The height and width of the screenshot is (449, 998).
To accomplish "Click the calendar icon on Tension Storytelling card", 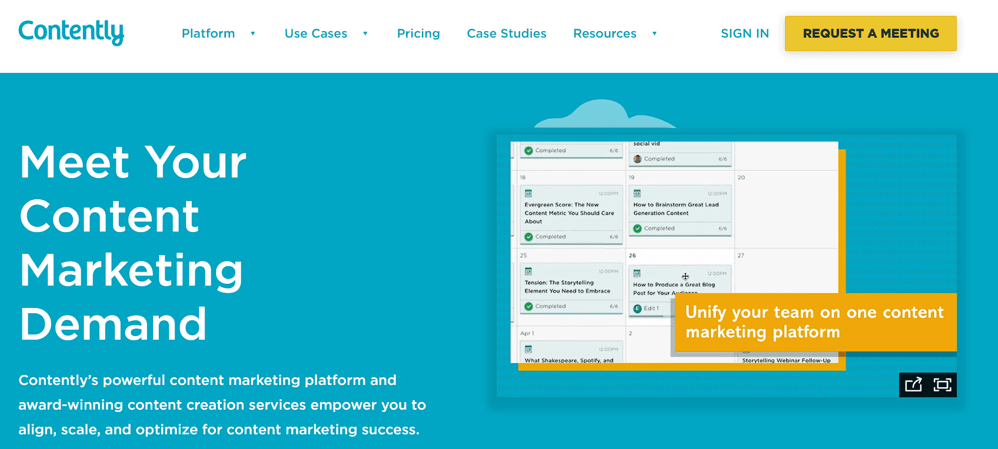I will pyautogui.click(x=528, y=271).
